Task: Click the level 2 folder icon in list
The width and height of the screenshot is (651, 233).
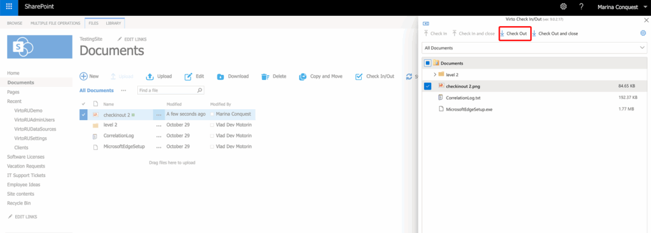Action: (x=95, y=125)
